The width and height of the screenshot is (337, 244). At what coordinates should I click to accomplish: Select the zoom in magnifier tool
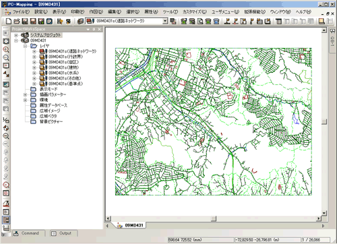point(6,50)
